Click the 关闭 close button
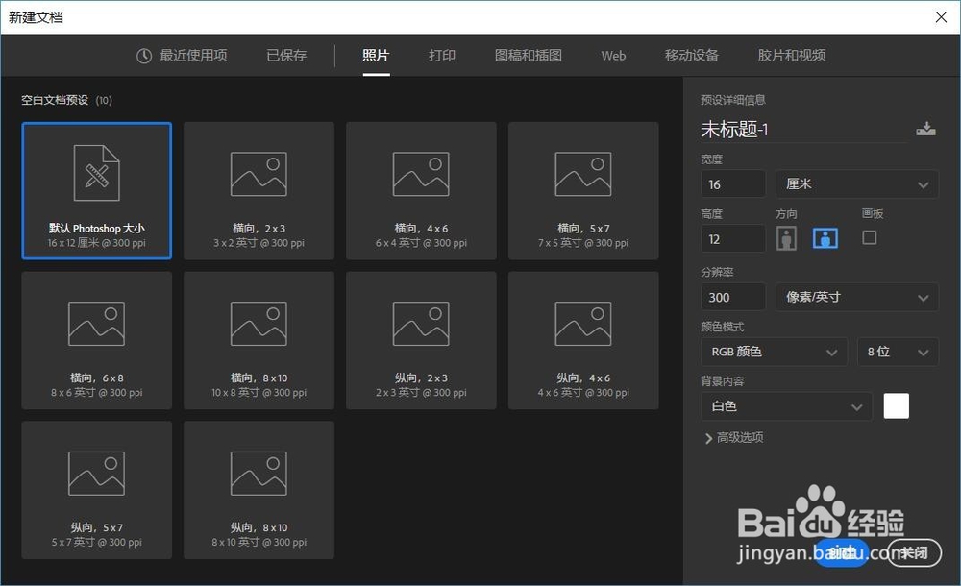The width and height of the screenshot is (961, 586). pos(914,553)
